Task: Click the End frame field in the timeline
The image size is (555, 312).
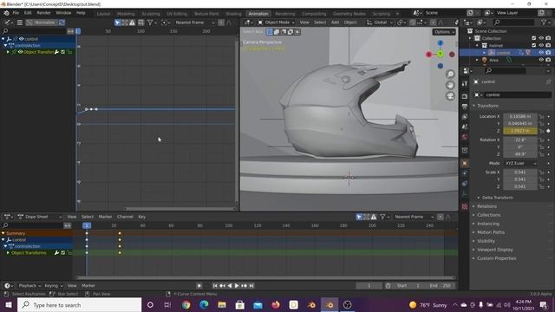Action: 441,286
